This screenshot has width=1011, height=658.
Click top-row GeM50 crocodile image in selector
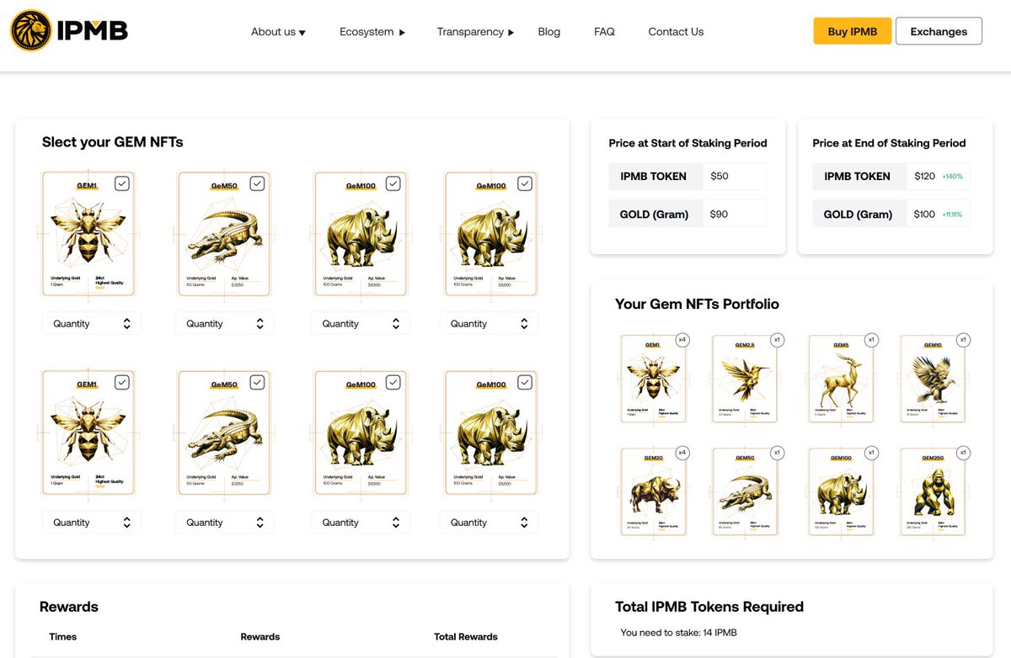pyautogui.click(x=224, y=236)
